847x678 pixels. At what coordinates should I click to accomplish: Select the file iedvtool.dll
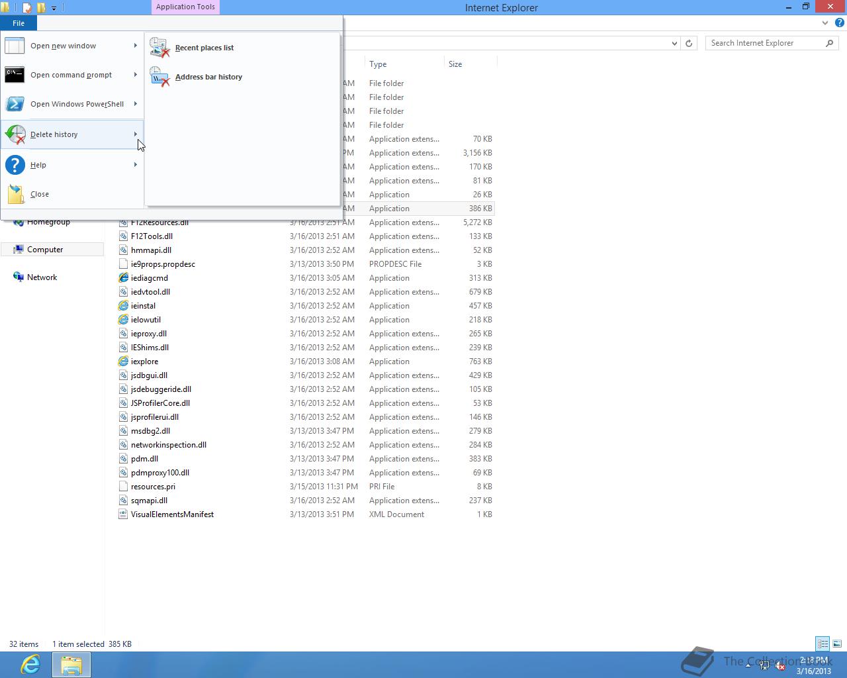click(x=150, y=292)
